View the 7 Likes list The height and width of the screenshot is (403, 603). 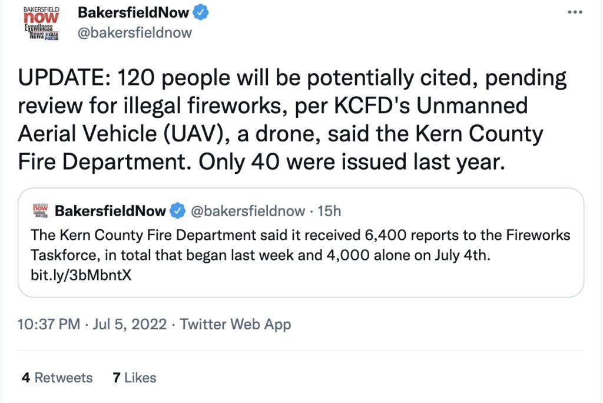pyautogui.click(x=134, y=377)
